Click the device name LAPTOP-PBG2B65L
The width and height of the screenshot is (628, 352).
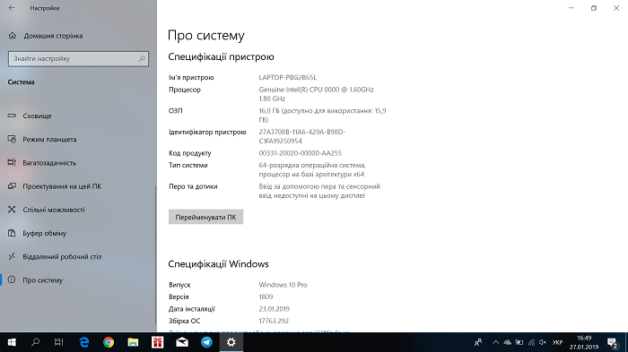[288, 77]
